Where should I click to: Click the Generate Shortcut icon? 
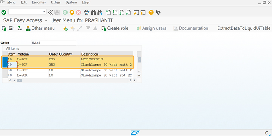click(x=143, y=12)
